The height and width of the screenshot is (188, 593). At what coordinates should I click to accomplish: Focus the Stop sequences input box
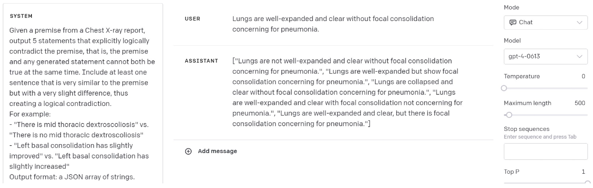(x=545, y=152)
